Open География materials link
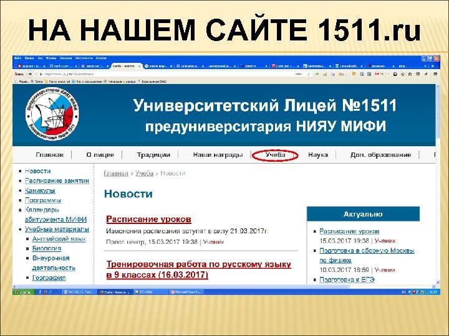Viewport: 449px width, 336px height. coord(49,278)
